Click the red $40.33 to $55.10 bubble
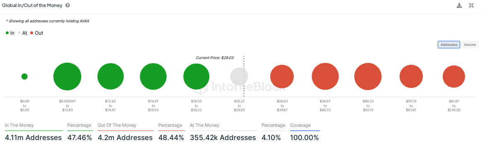Viewport: 482px width, 152px height. tap(368, 76)
